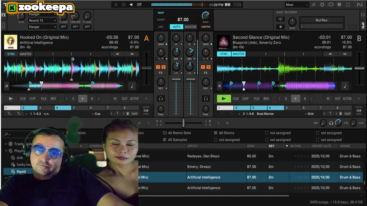The width and height of the screenshot is (367, 206).
Task: Toggle the first FLANG OFF button
Action: [x=63, y=27]
